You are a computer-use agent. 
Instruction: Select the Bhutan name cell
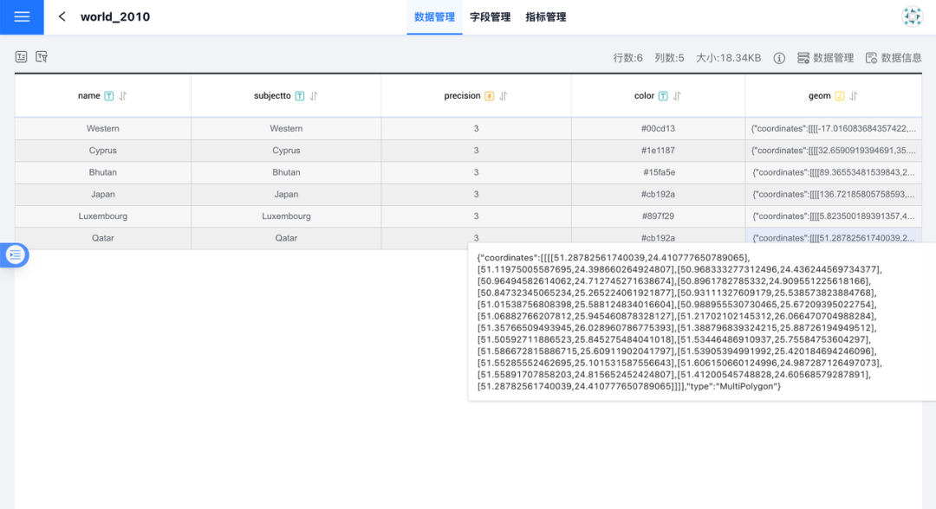(102, 172)
